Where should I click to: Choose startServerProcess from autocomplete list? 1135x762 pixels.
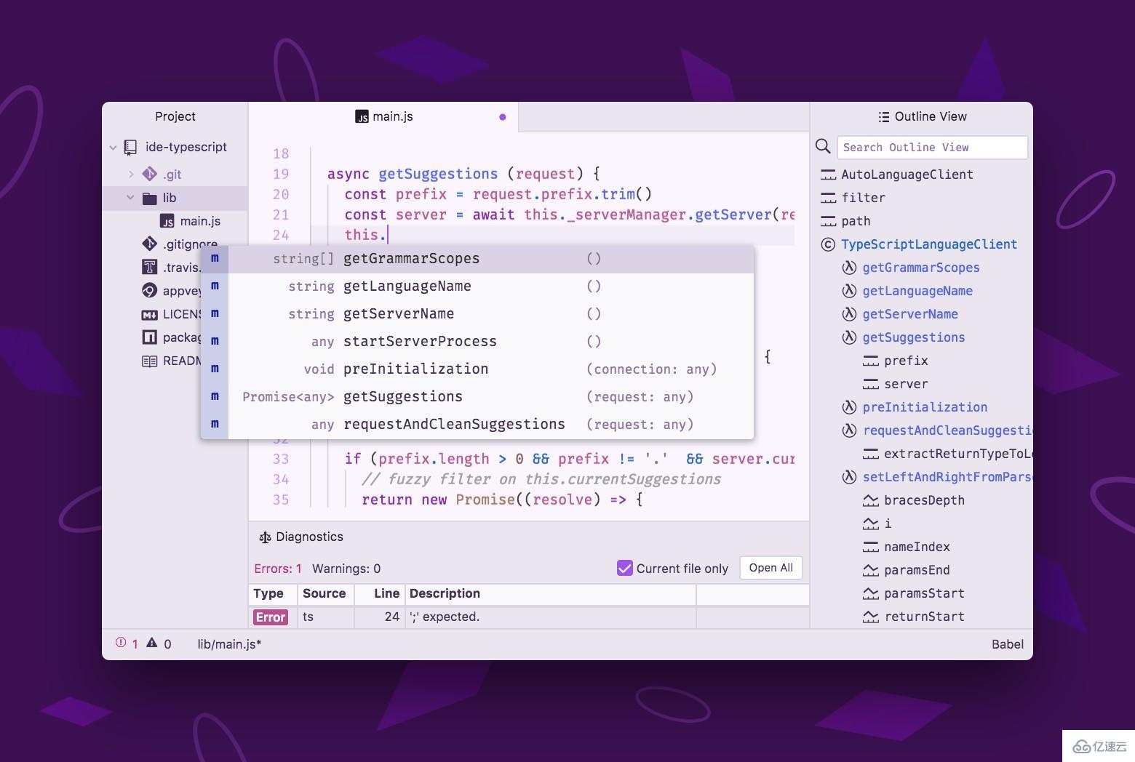(477, 341)
